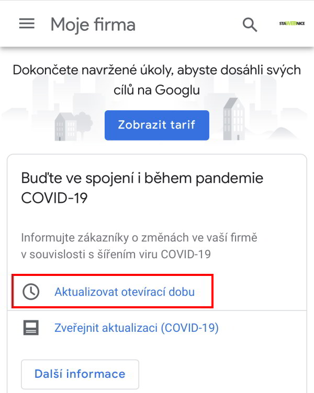Click the Informujte zákazníky description text

coord(139,238)
